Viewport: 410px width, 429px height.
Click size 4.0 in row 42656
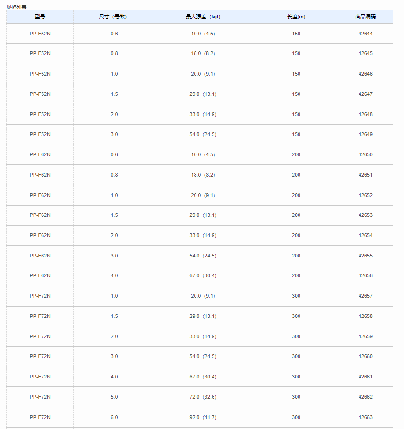[x=114, y=275]
